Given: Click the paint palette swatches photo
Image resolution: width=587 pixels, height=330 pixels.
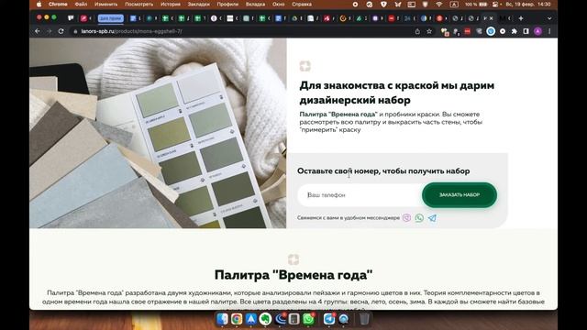Looking at the screenshot, I should (158, 133).
